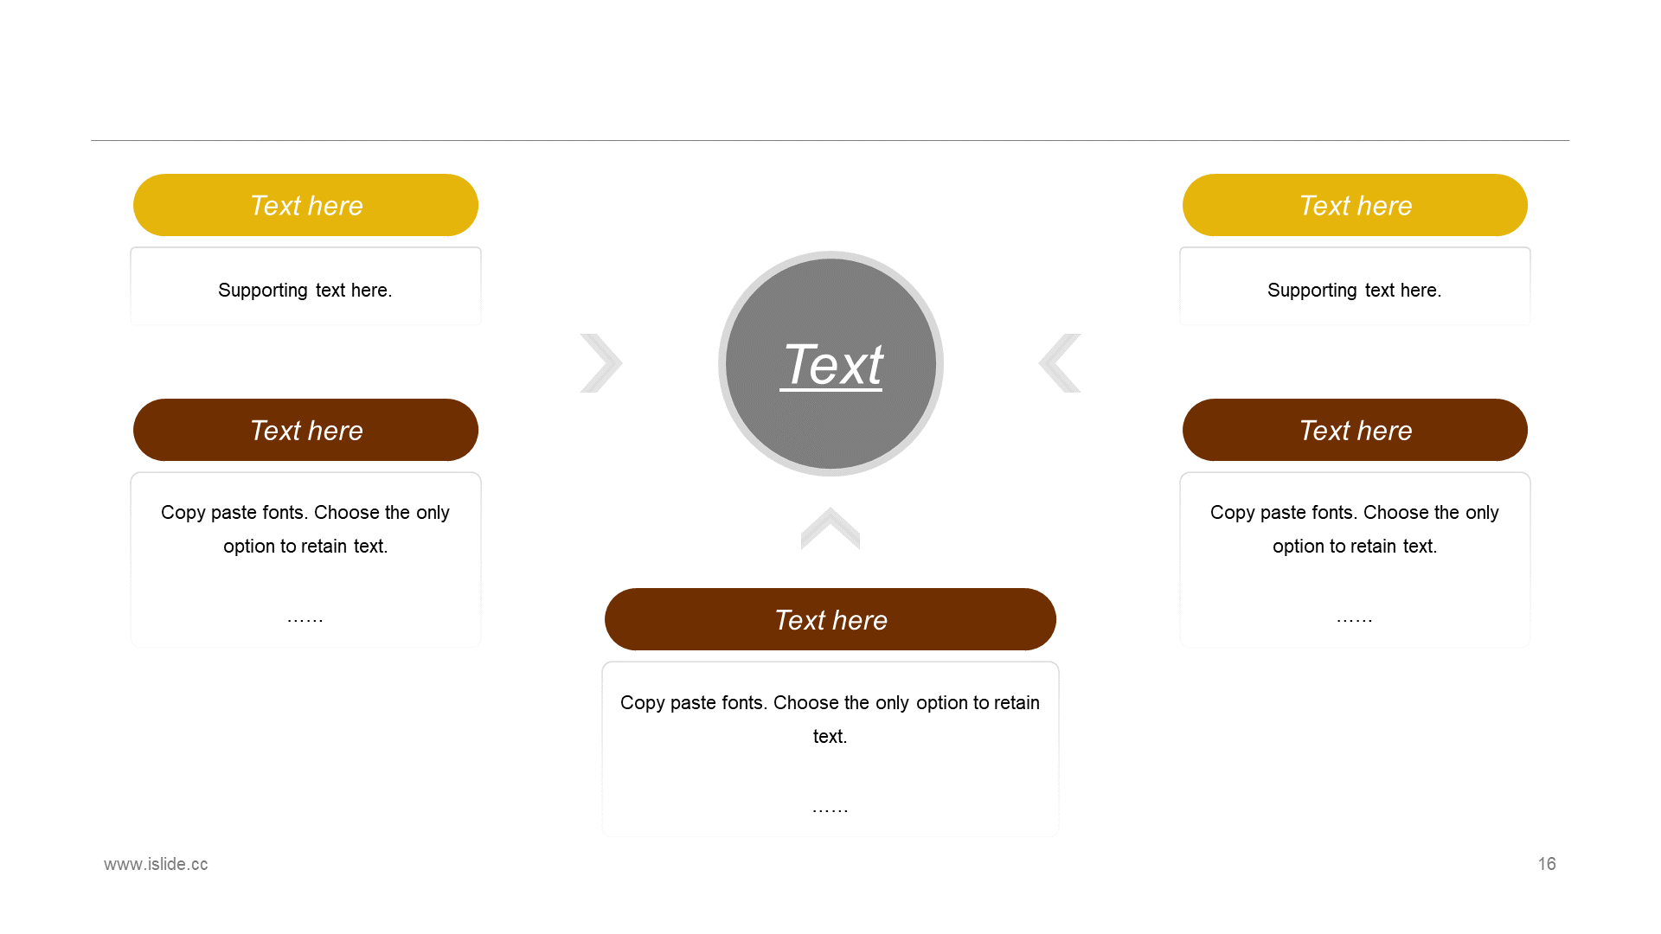This screenshot has height=934, width=1661.
Task: Click the left panel supporting text area
Action: click(x=304, y=289)
